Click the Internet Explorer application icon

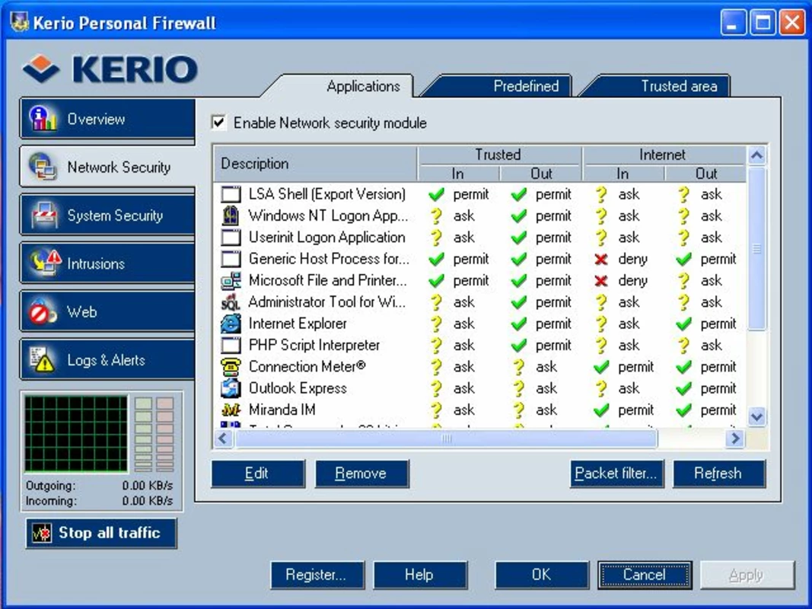tap(231, 324)
